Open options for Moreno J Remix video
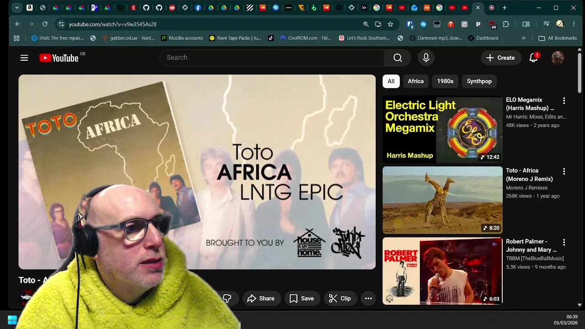 [564, 171]
